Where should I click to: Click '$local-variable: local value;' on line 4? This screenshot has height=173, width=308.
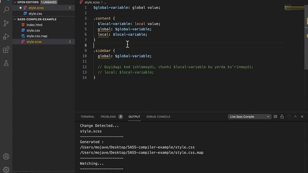coord(129,24)
